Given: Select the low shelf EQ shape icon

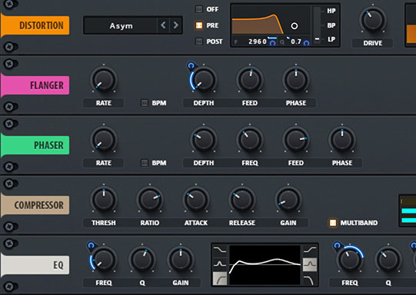Looking at the screenshot, I should (220, 250).
